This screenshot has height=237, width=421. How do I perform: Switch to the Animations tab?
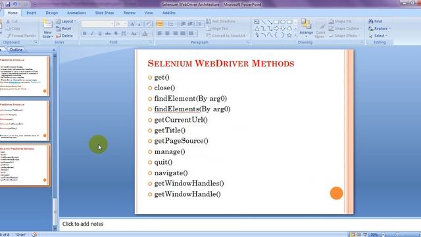(x=76, y=13)
